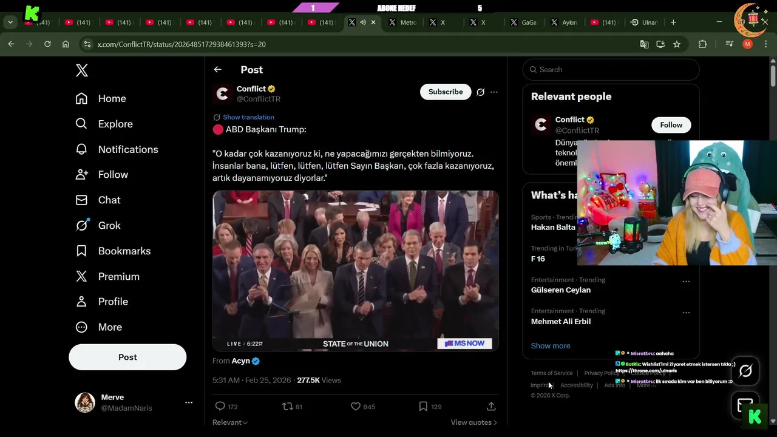Switch to the Ulnari tab
Viewport: 777px width, 437px height.
click(644, 22)
